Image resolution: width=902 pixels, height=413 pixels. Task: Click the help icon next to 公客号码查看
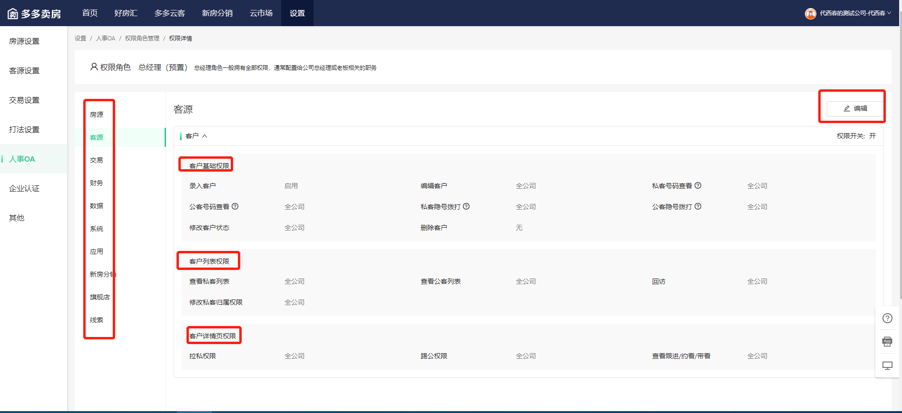click(x=235, y=206)
